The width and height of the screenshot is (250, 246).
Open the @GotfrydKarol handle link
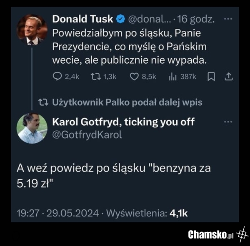(x=87, y=135)
